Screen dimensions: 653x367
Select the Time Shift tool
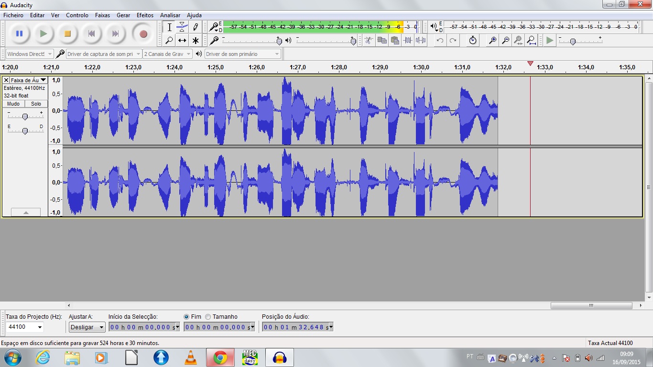click(x=182, y=40)
